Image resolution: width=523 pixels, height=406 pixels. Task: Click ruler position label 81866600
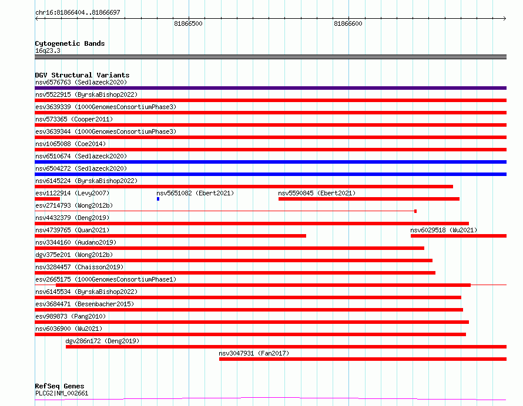348,23
